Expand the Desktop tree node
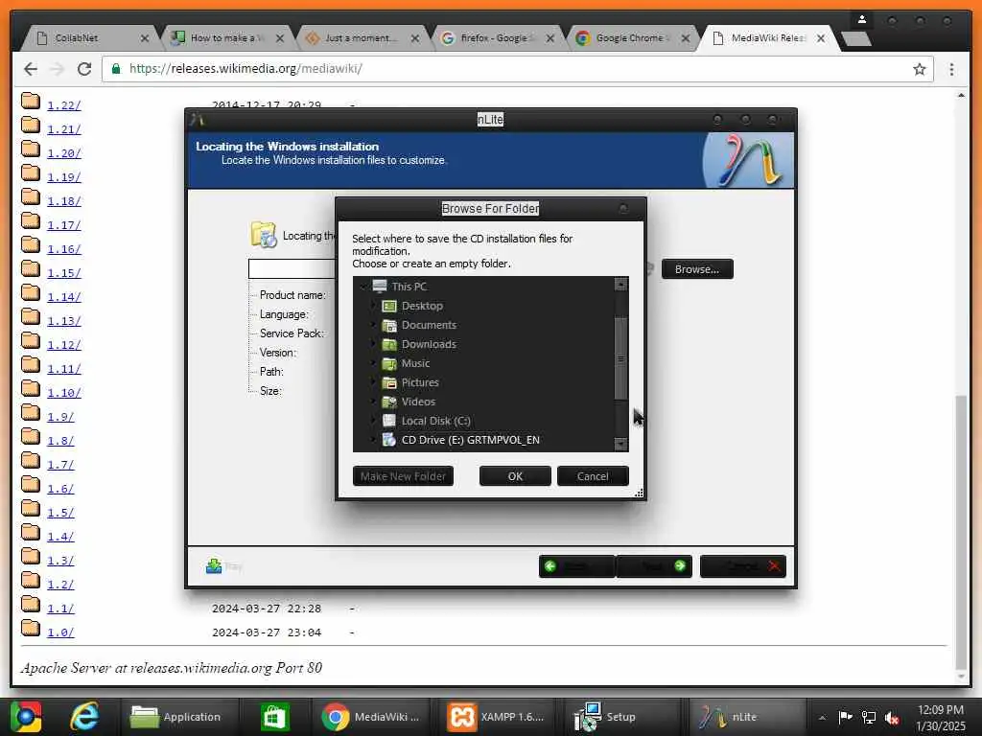This screenshot has height=736, width=982. pyautogui.click(x=373, y=306)
